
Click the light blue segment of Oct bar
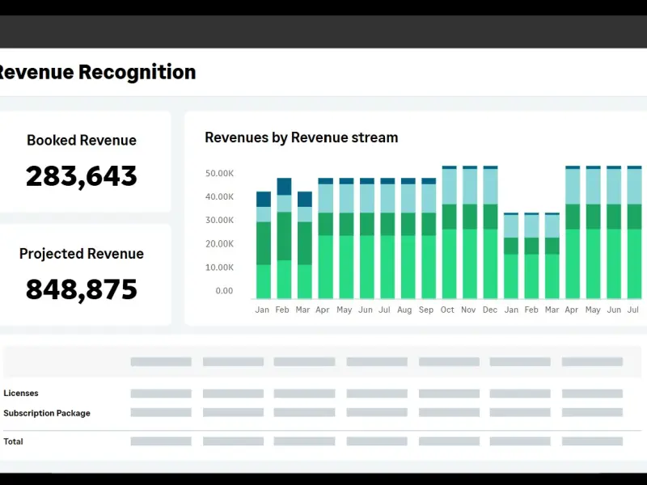(x=449, y=186)
